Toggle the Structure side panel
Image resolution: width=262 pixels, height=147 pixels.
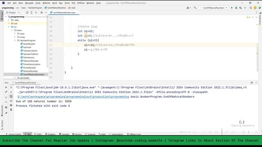[2, 125]
